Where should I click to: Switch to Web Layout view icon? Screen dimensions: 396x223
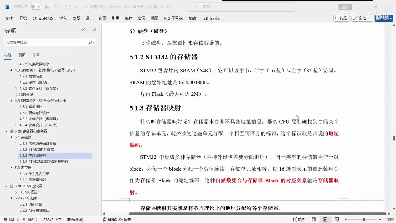coord(337,220)
